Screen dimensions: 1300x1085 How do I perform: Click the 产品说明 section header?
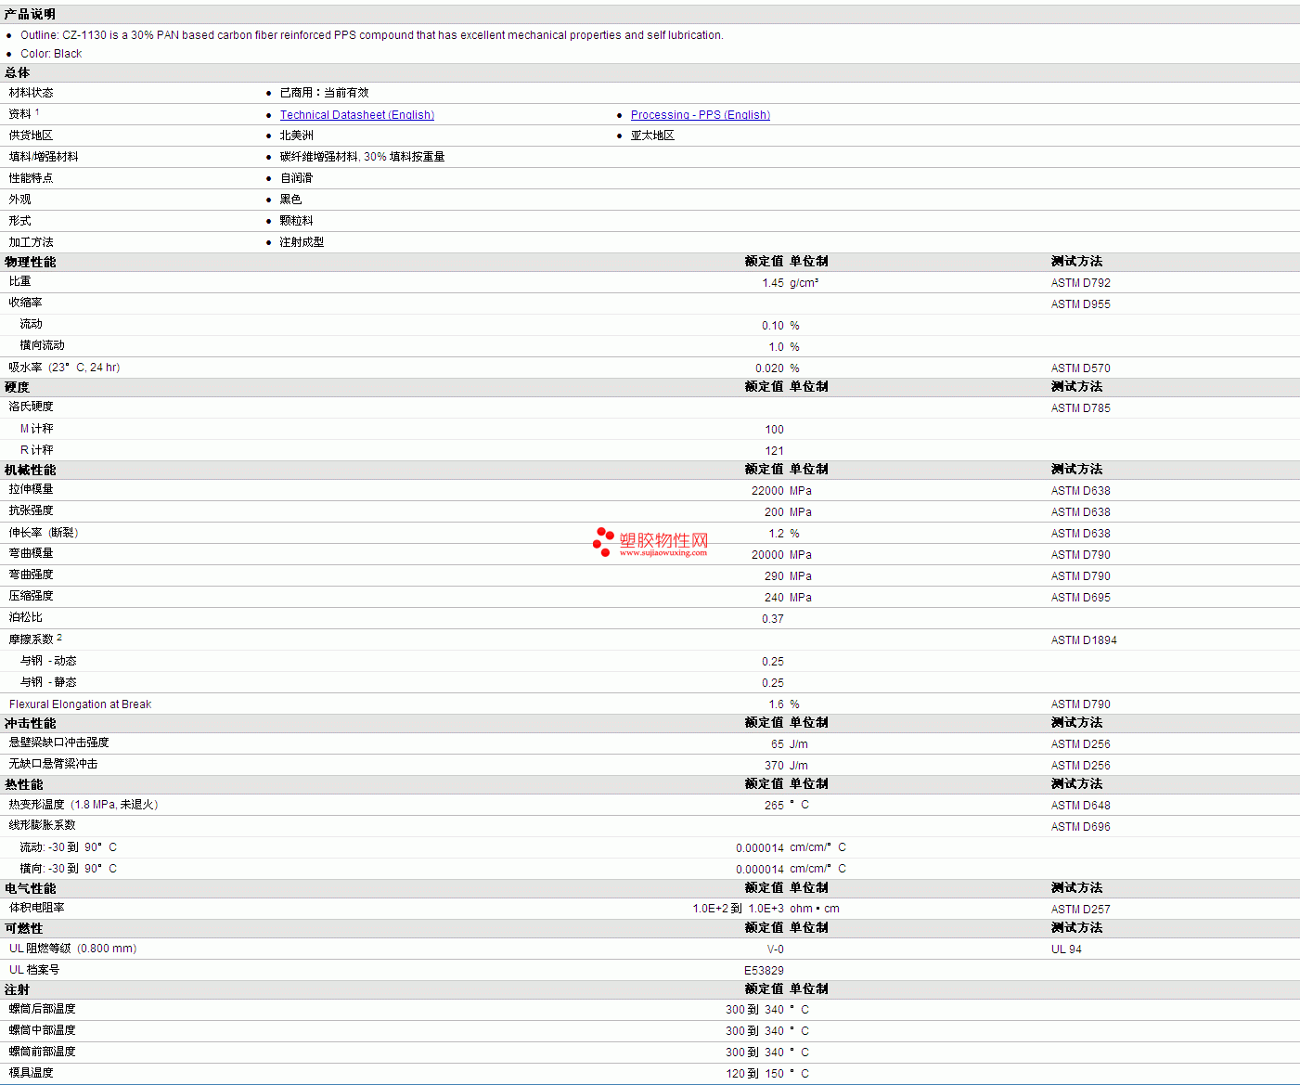30,14
